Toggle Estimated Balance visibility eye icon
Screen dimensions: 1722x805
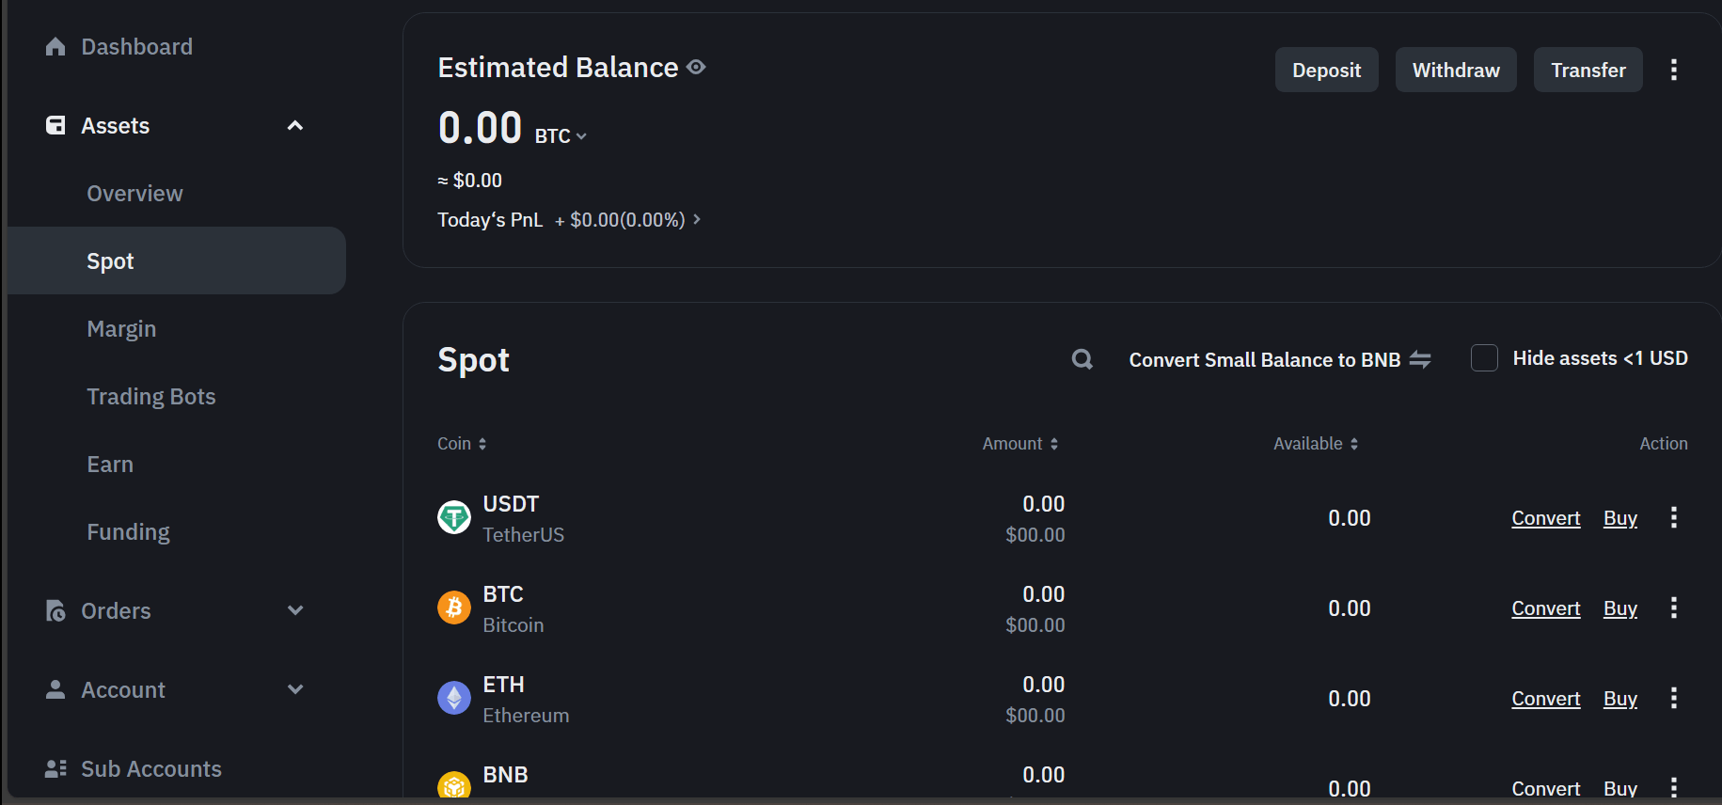click(696, 68)
